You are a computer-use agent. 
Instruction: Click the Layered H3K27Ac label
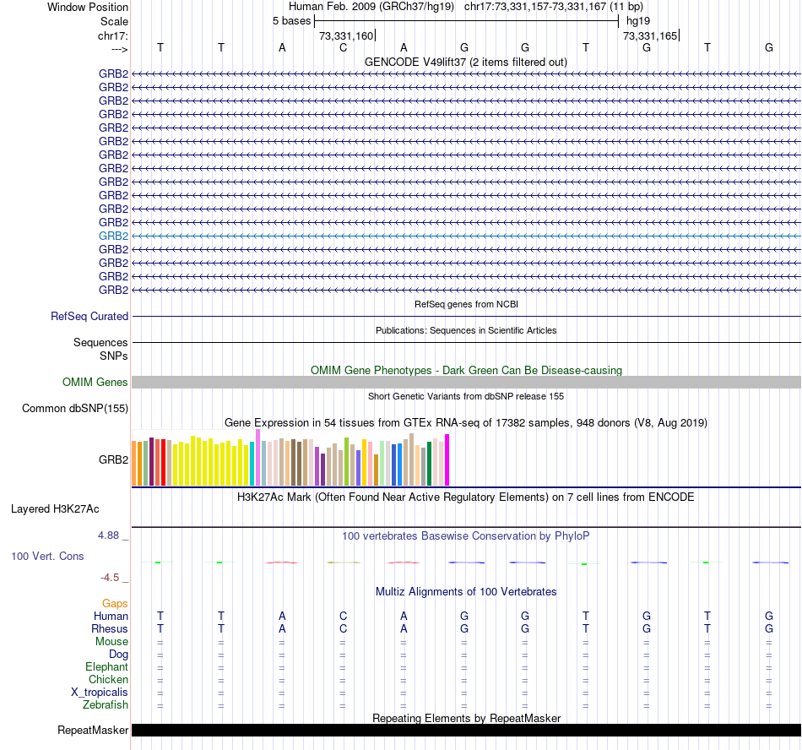[x=55, y=509]
